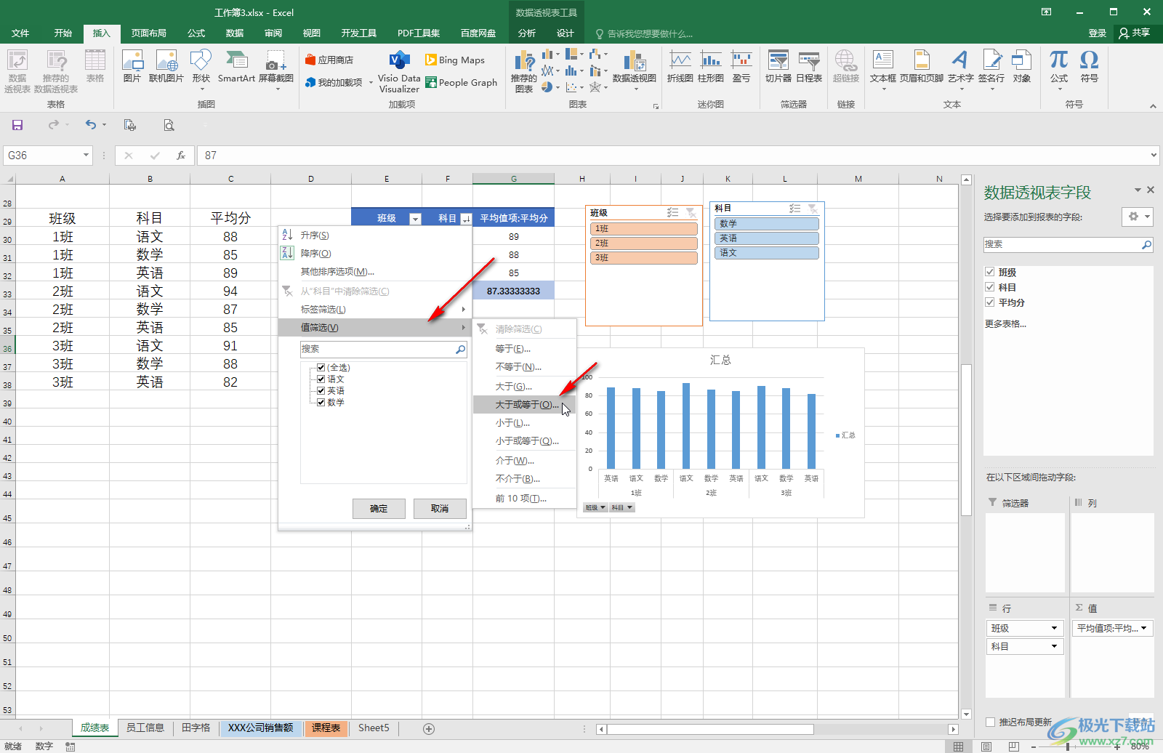
Task: Uncheck 语文 in the filter list
Action: [321, 379]
